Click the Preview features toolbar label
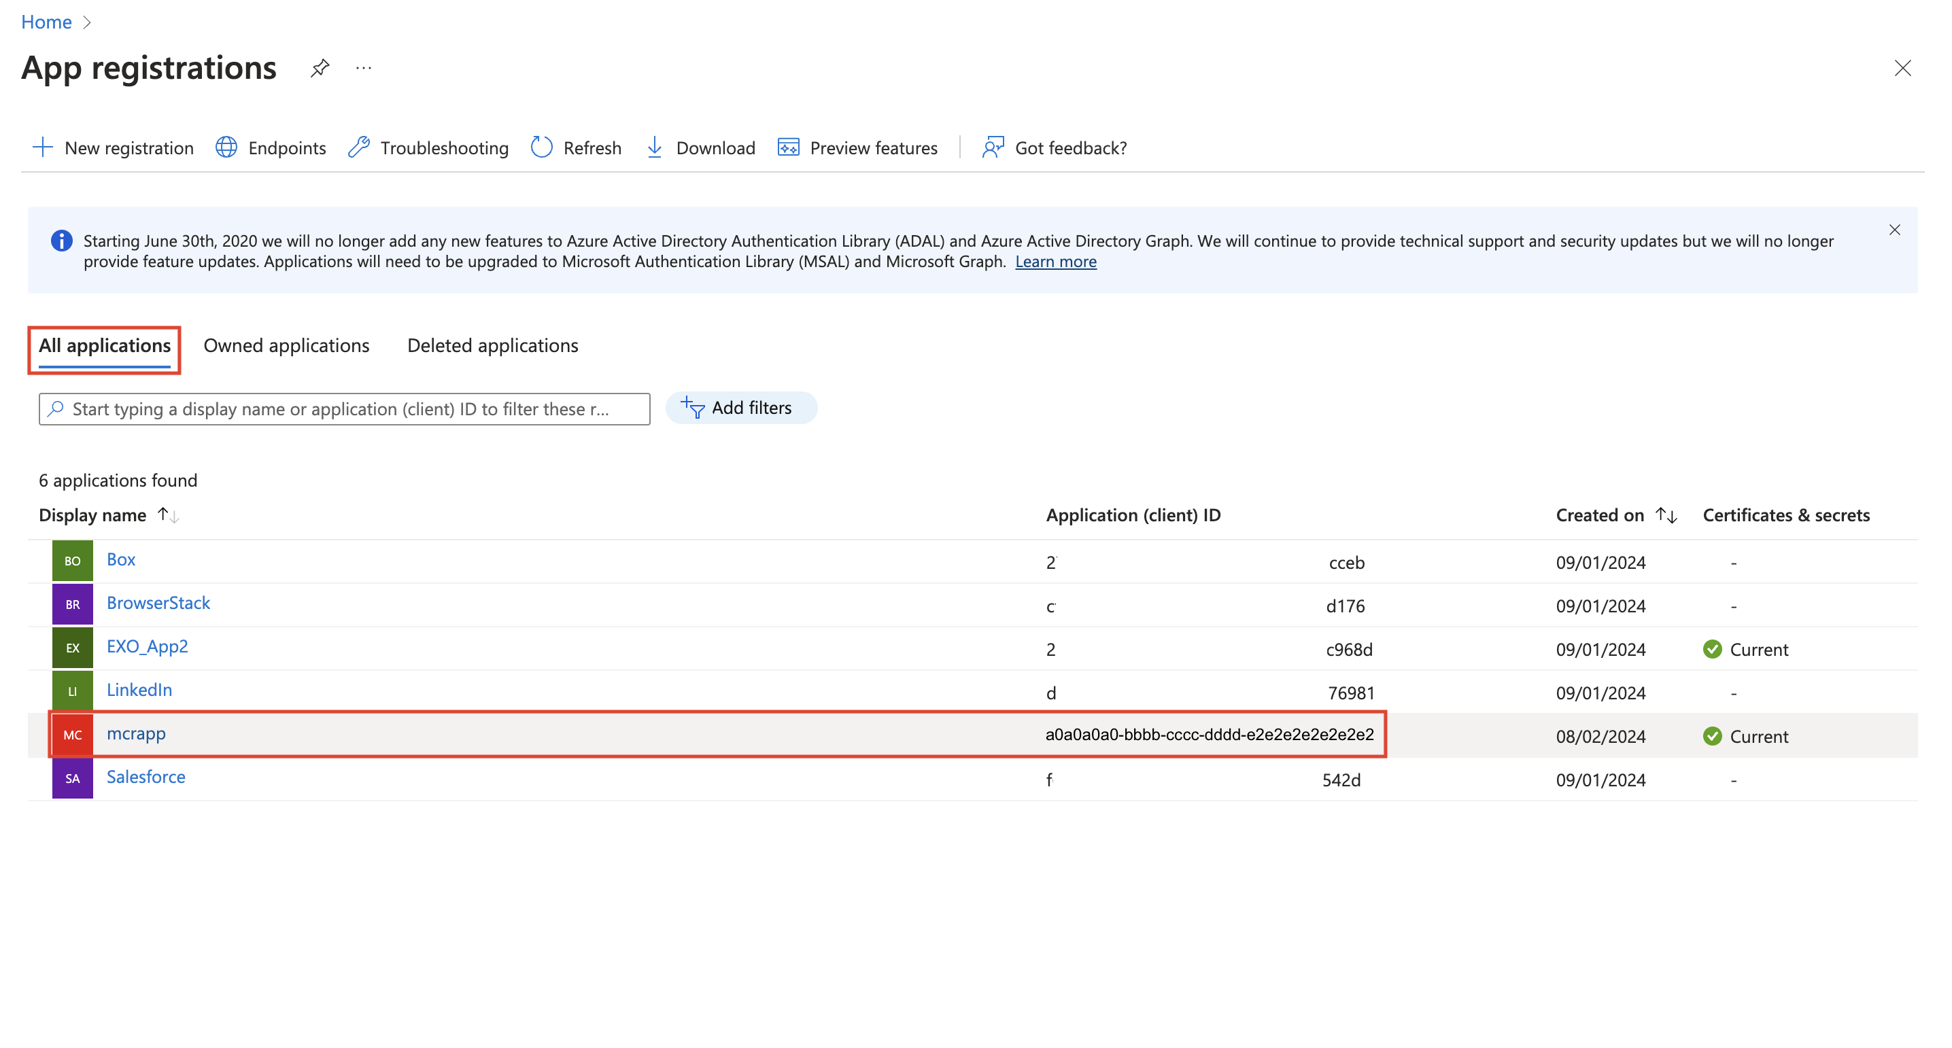The image size is (1952, 1048). pyautogui.click(x=874, y=147)
